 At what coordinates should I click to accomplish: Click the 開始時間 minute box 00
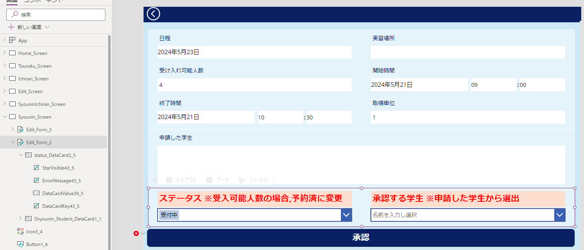542,85
